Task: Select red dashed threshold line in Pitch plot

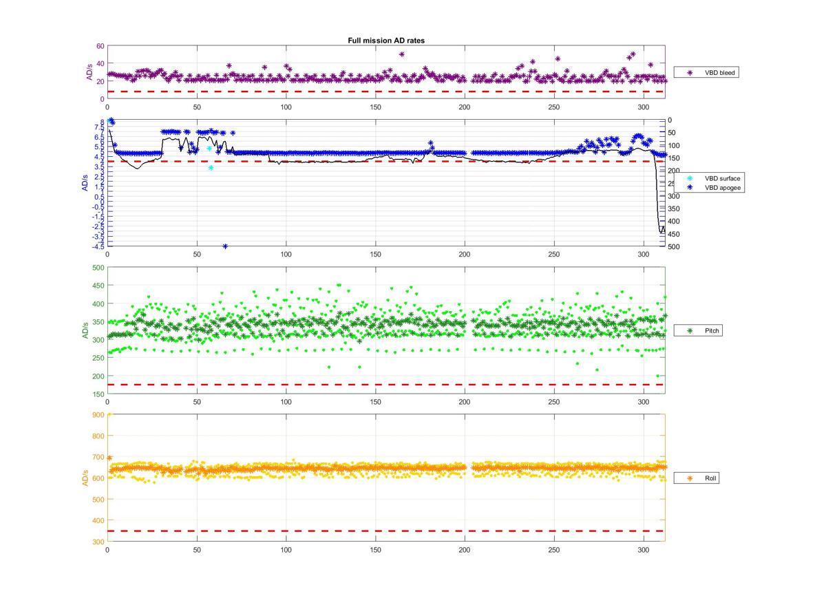Action: point(385,385)
